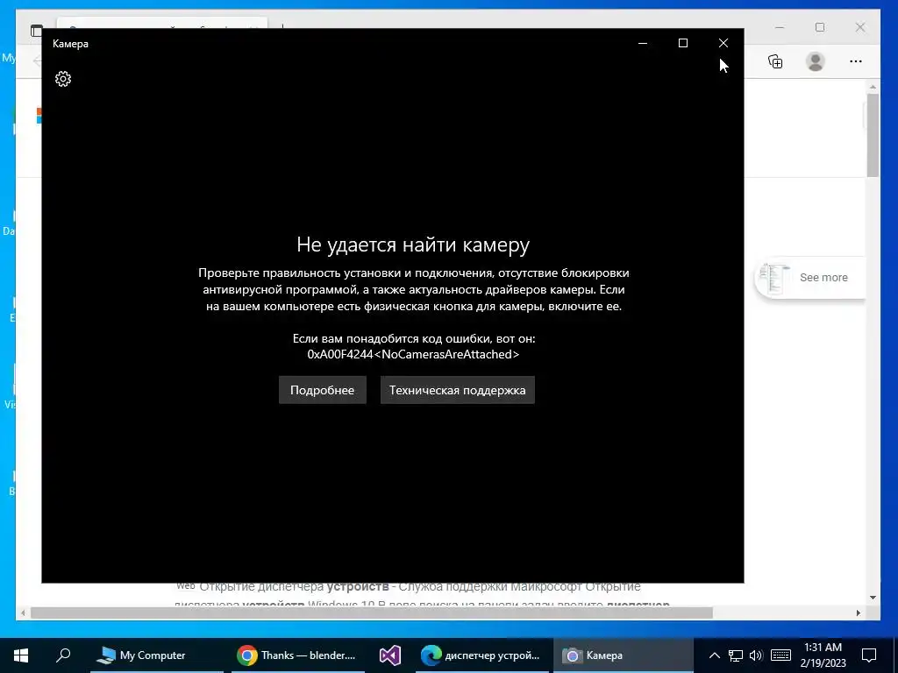The width and height of the screenshot is (898, 673).
Task: Open Visual Studio from taskbar
Action: tap(390, 655)
